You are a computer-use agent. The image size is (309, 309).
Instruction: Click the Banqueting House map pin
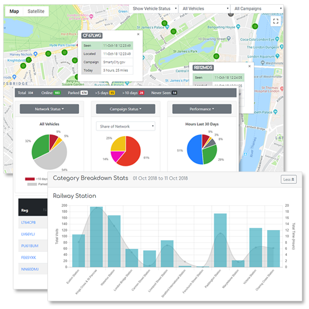[238, 26]
